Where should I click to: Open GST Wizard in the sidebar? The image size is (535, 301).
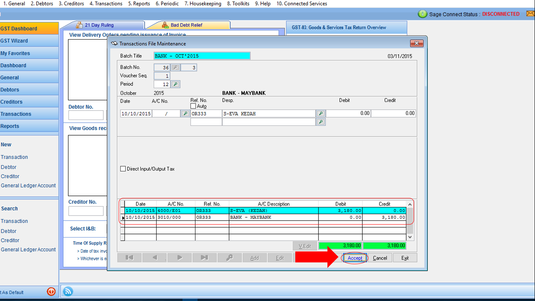(29, 41)
